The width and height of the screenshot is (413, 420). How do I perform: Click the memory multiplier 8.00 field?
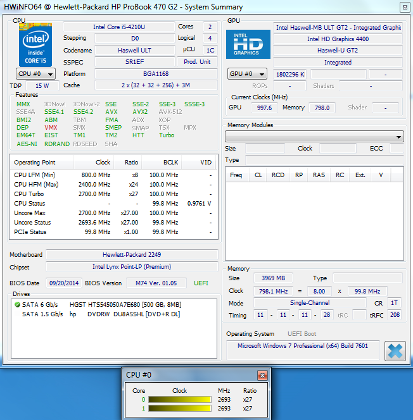pos(319,291)
